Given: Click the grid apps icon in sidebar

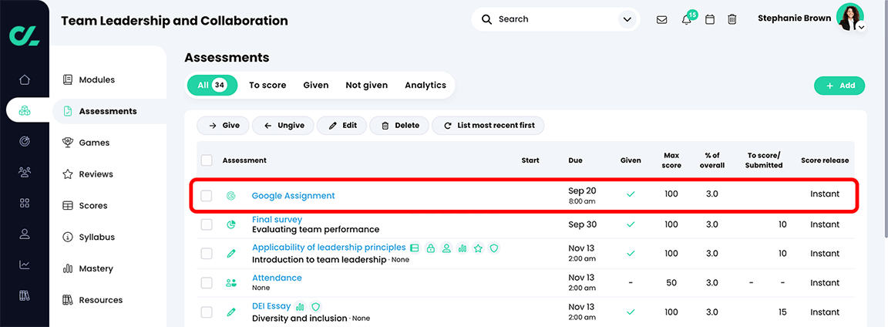Looking at the screenshot, I should click(25, 203).
